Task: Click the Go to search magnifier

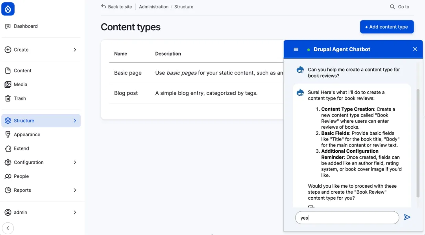Action: [392, 7]
